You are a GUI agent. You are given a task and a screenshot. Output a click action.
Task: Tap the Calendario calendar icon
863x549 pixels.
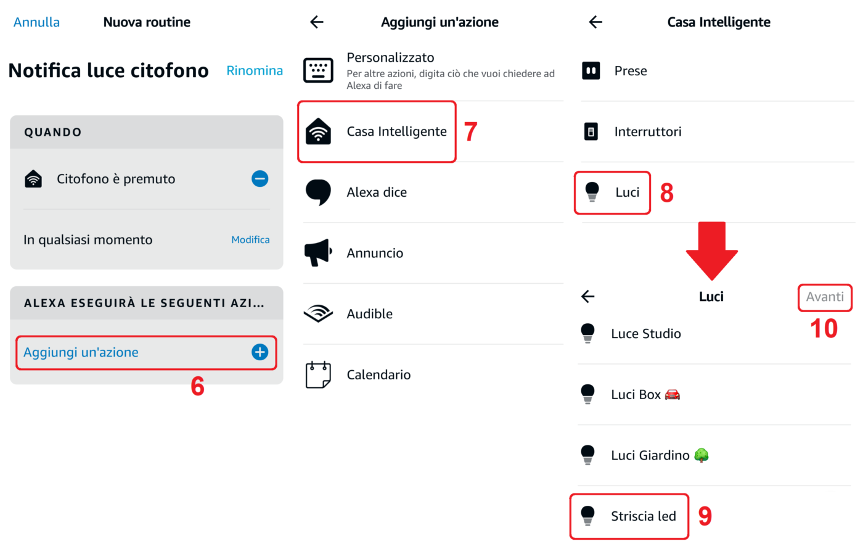pyautogui.click(x=318, y=374)
